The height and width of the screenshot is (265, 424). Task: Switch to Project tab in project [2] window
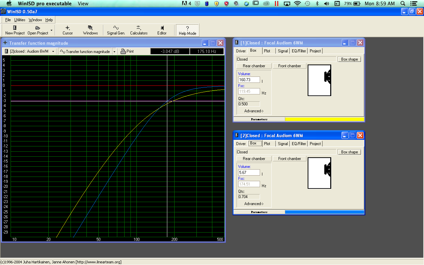pyautogui.click(x=315, y=143)
